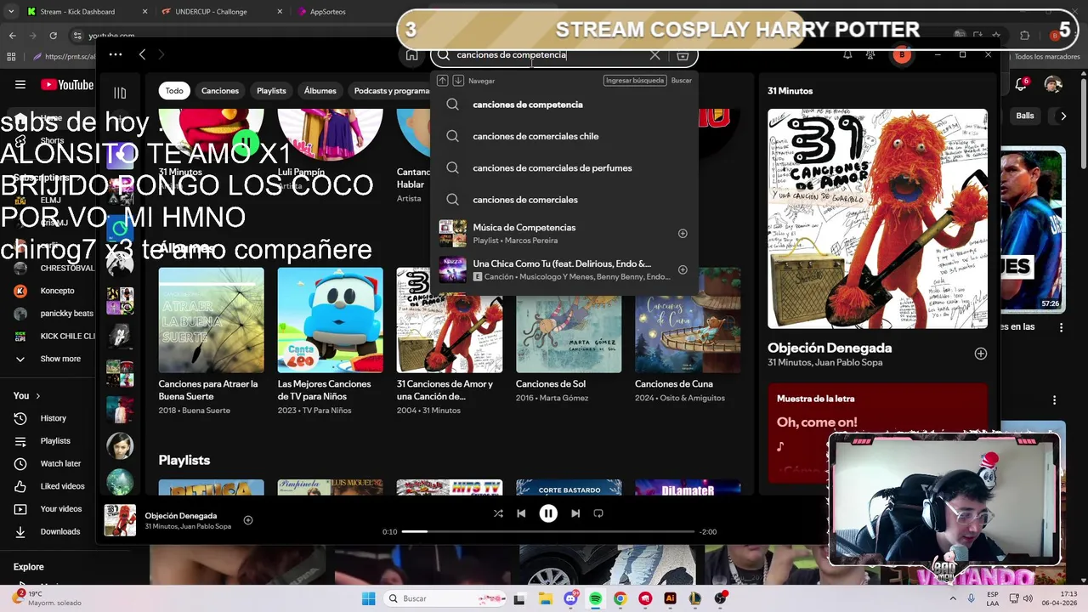Add now-playing track to Liked Songs
The image size is (1088, 612).
pyautogui.click(x=248, y=520)
